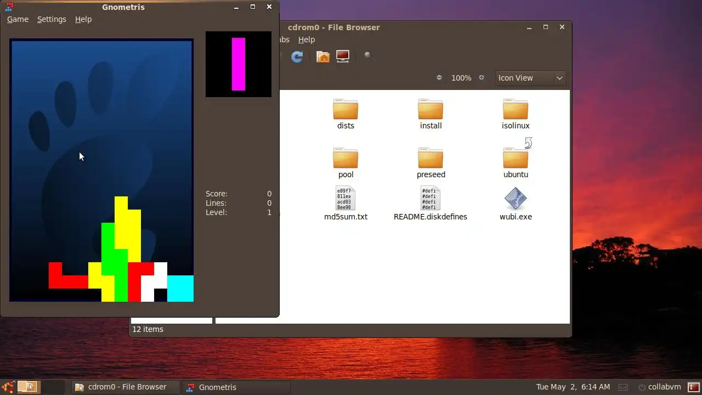Screen dimensions: 702x395
Task: Open Computer location in File Browser toolbar
Action: coord(343,57)
